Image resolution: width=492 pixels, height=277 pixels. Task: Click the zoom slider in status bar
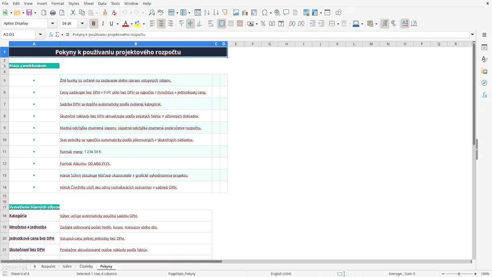[459, 274]
